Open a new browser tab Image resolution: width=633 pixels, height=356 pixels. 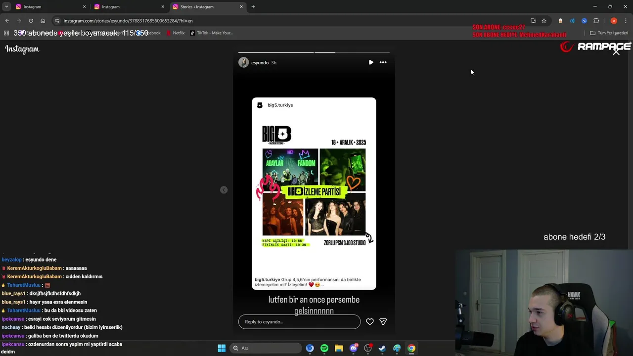[x=253, y=7]
